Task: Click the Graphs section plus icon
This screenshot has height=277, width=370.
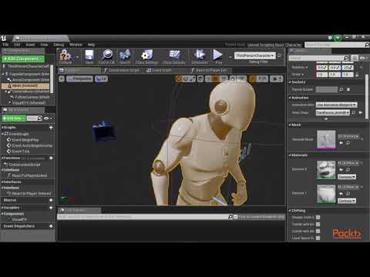Action: click(x=51, y=128)
